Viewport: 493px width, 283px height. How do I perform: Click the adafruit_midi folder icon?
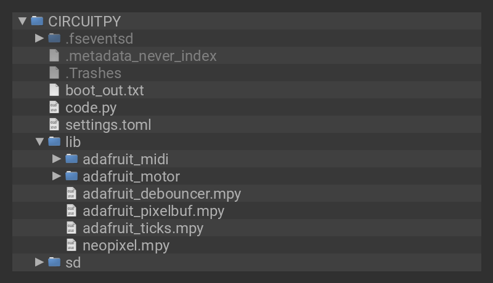pos(71,159)
